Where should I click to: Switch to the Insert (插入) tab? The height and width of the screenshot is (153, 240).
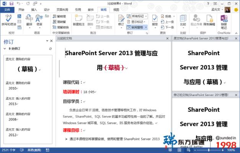34,10
